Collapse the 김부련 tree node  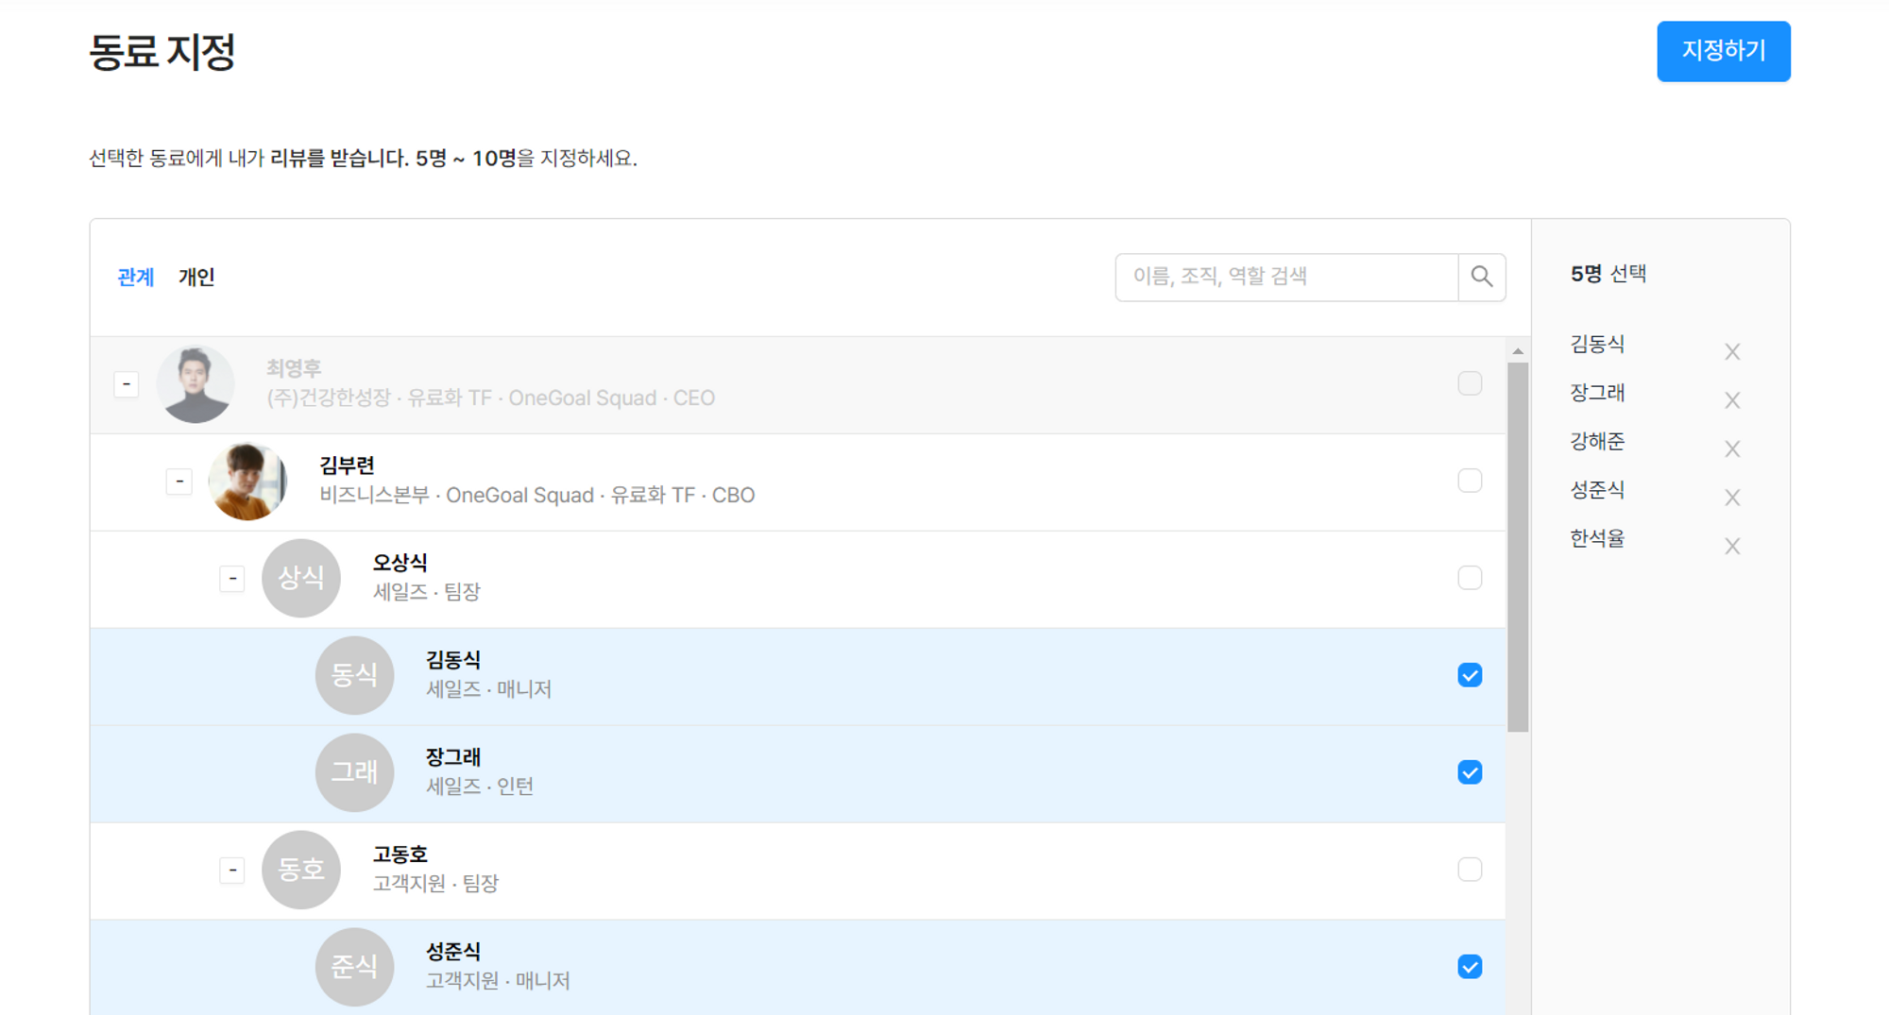tap(179, 482)
